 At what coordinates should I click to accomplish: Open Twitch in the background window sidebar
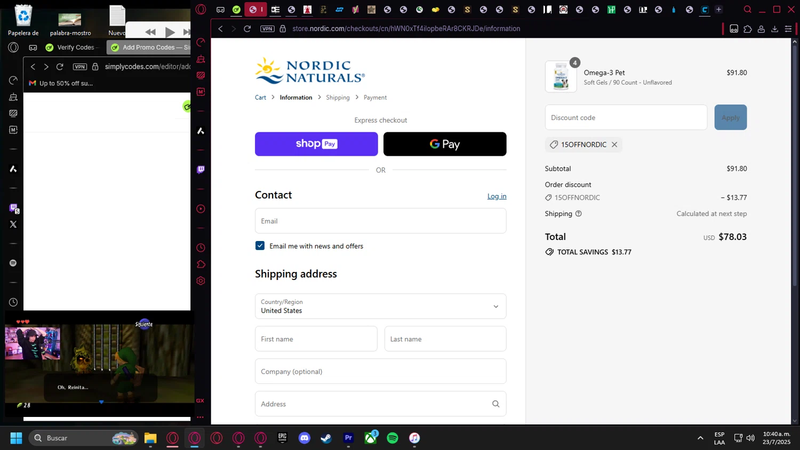coord(13,208)
